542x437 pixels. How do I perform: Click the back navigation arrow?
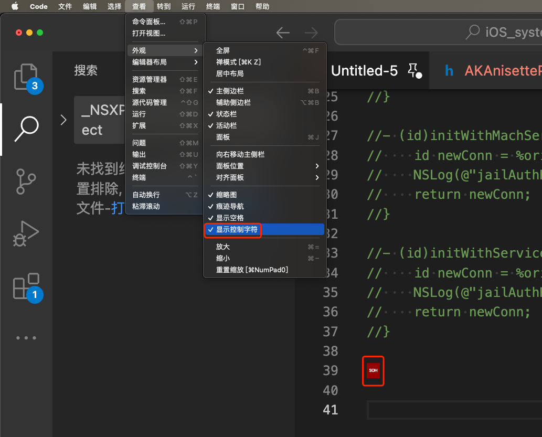click(x=283, y=32)
